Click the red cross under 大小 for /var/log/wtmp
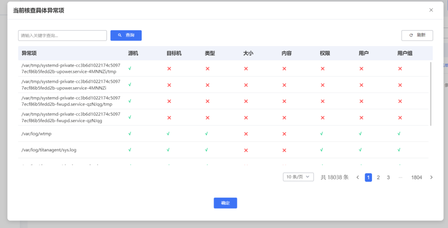 point(246,134)
